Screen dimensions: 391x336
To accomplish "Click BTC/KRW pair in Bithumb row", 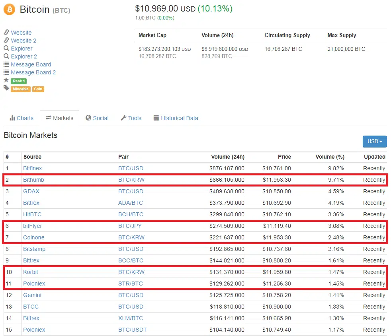I will coord(131,180).
